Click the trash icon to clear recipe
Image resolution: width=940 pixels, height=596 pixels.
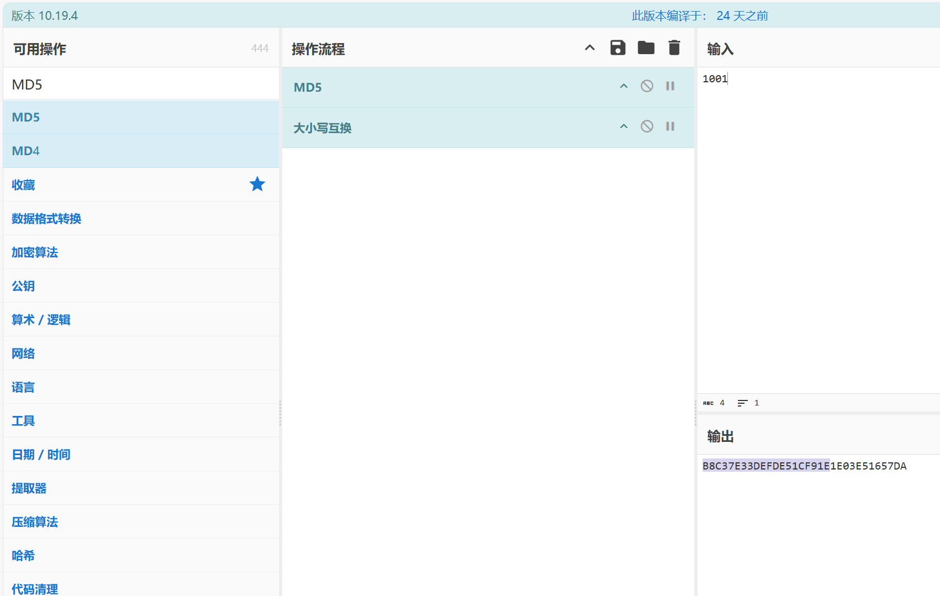(674, 48)
